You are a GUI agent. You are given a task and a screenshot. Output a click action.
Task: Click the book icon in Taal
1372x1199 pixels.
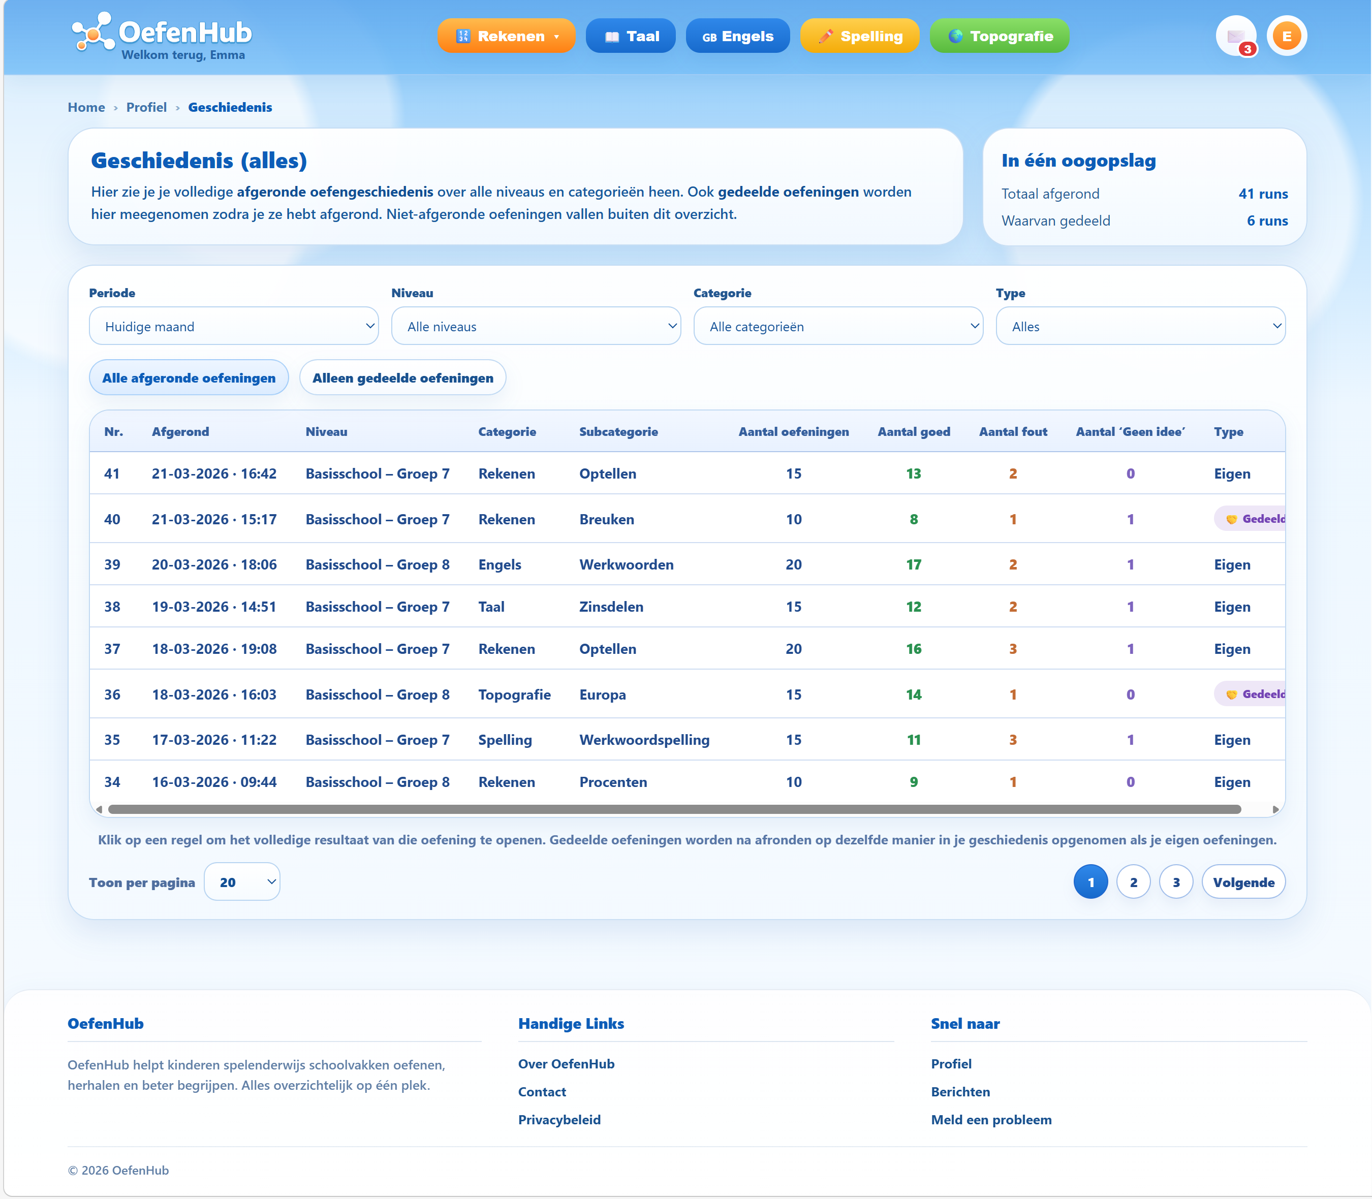tap(612, 37)
